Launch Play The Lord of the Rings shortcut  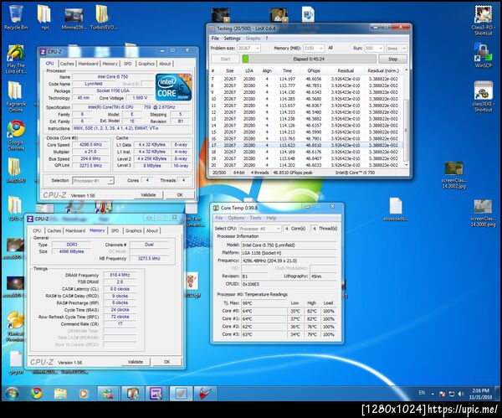[16, 60]
